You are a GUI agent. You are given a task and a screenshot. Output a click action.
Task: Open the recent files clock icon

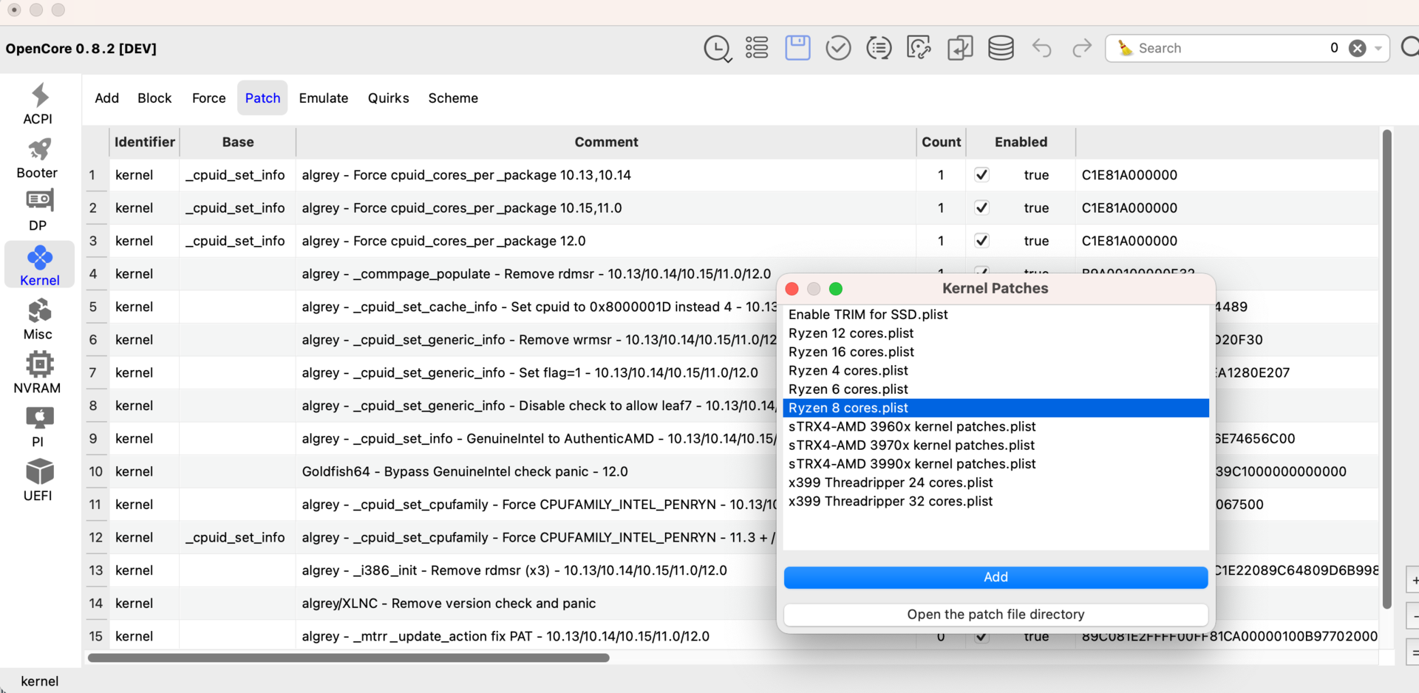716,48
